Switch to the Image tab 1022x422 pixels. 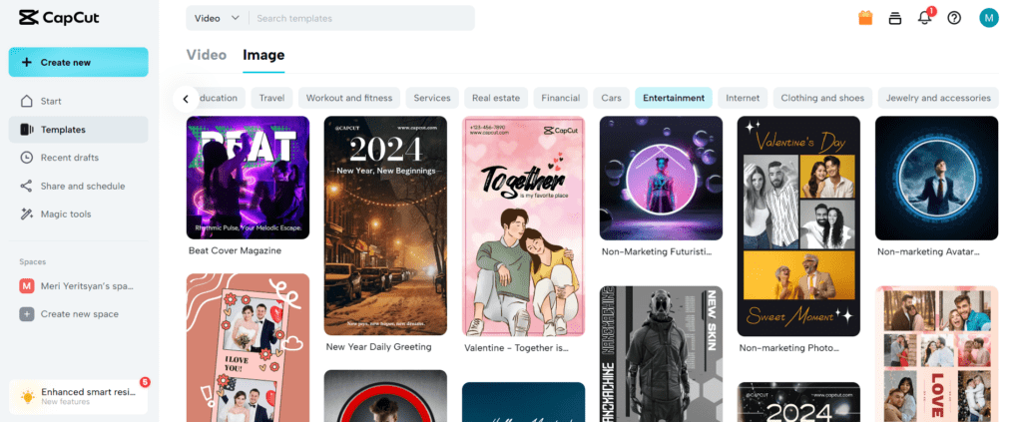pyautogui.click(x=263, y=55)
